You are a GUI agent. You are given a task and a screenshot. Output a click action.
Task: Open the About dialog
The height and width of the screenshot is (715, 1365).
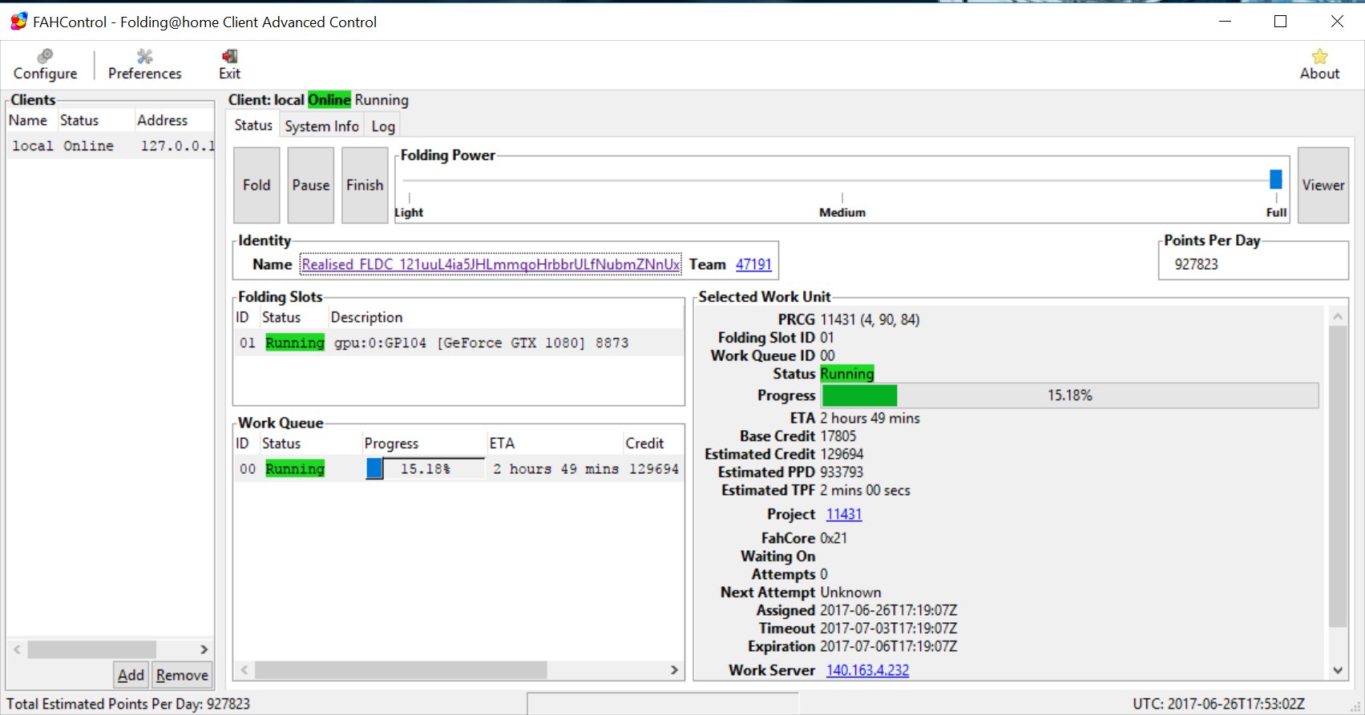[x=1319, y=65]
